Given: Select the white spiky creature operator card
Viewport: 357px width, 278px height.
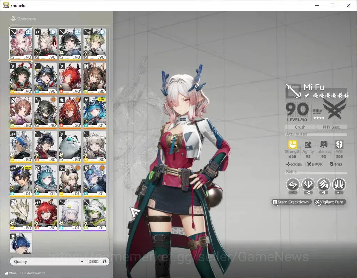Looking at the screenshot, I should coord(21,214).
